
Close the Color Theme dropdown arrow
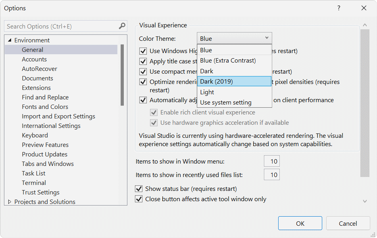[x=267, y=38]
